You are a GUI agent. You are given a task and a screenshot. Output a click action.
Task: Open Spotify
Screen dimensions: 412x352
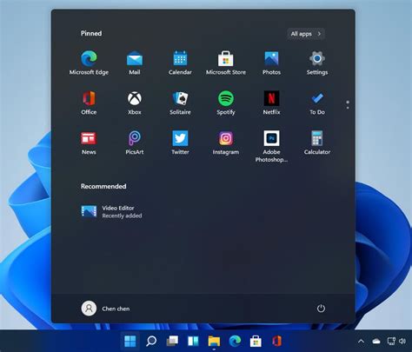(226, 103)
